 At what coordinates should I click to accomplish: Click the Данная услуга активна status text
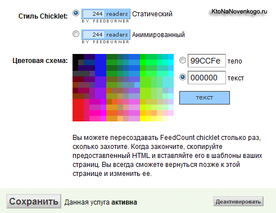(x=101, y=202)
